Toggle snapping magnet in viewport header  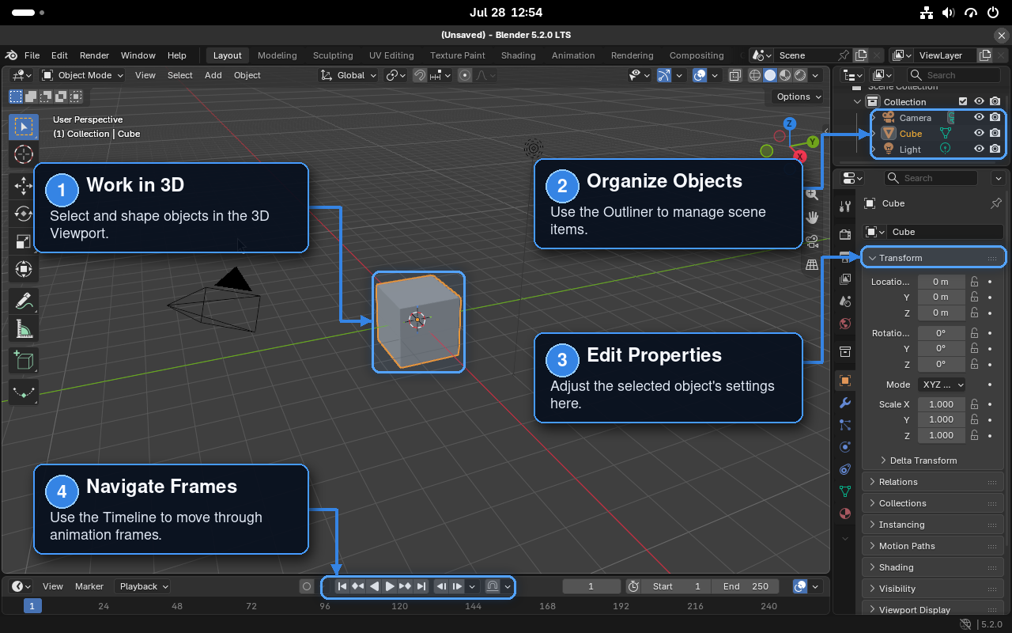[420, 75]
